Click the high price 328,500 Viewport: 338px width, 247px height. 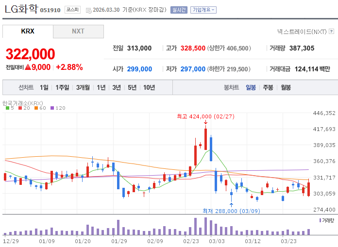(x=193, y=48)
